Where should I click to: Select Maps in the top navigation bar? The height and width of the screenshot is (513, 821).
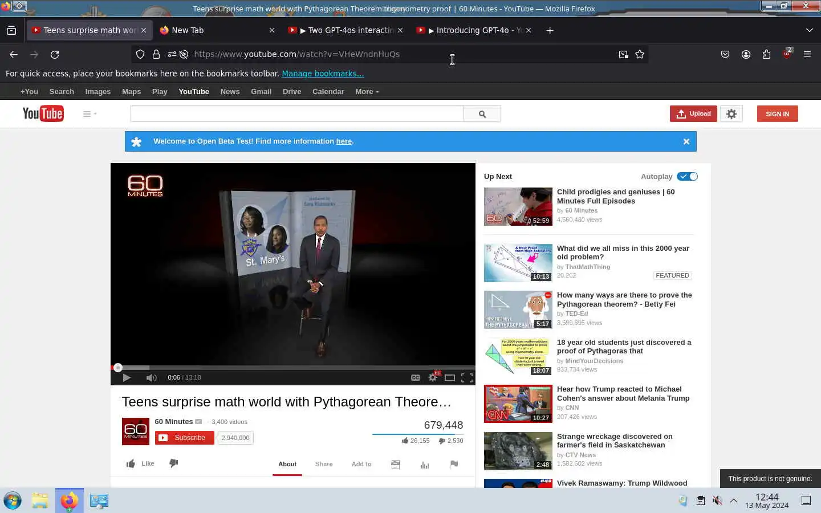(x=131, y=91)
